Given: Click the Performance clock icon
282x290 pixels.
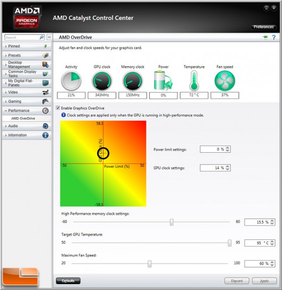Looking at the screenshot, I should coord(45,110).
